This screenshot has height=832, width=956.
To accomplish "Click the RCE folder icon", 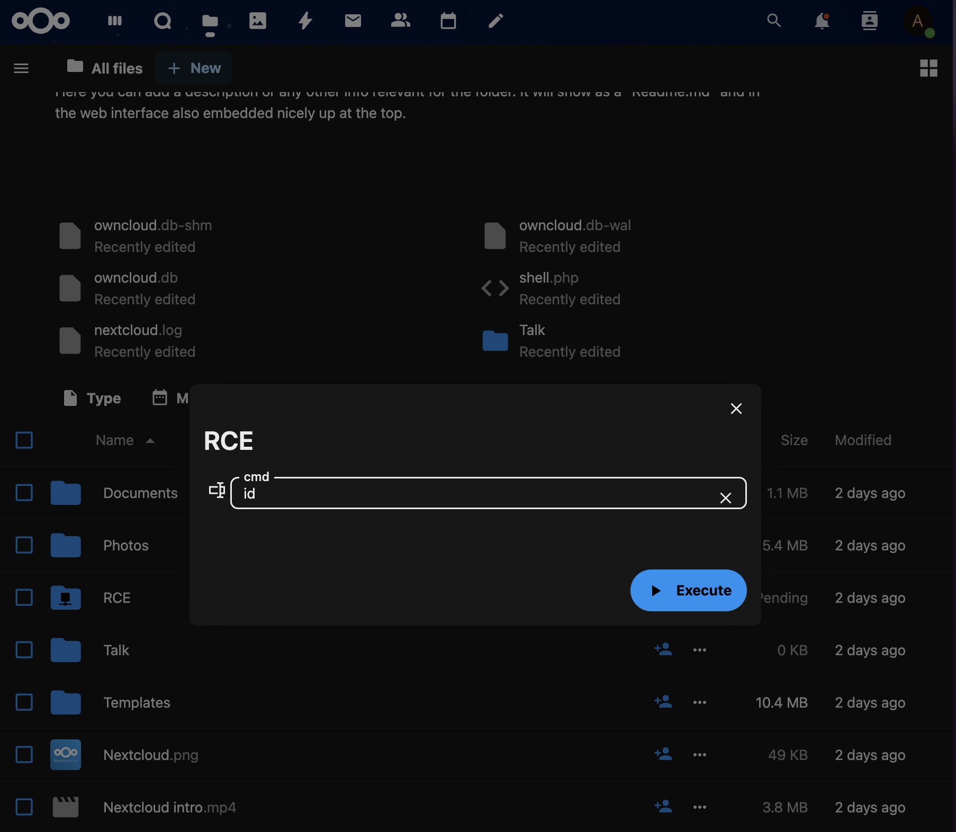I will click(66, 598).
